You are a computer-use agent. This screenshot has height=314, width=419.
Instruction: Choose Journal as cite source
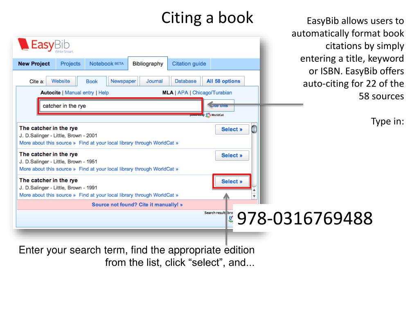[x=154, y=81]
